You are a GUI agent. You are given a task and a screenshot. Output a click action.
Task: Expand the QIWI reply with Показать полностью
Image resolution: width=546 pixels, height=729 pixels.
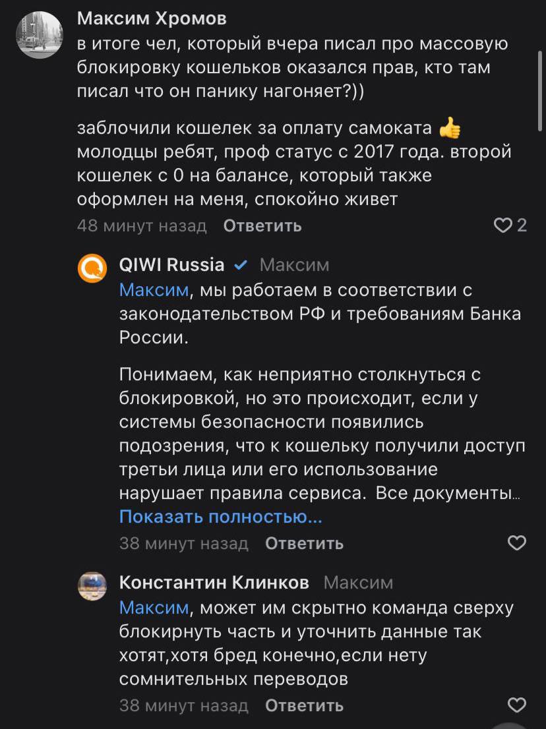[x=220, y=517]
